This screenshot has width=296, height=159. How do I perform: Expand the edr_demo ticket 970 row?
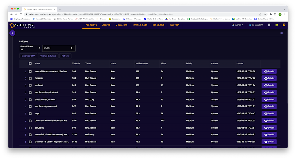[x=26, y=128]
